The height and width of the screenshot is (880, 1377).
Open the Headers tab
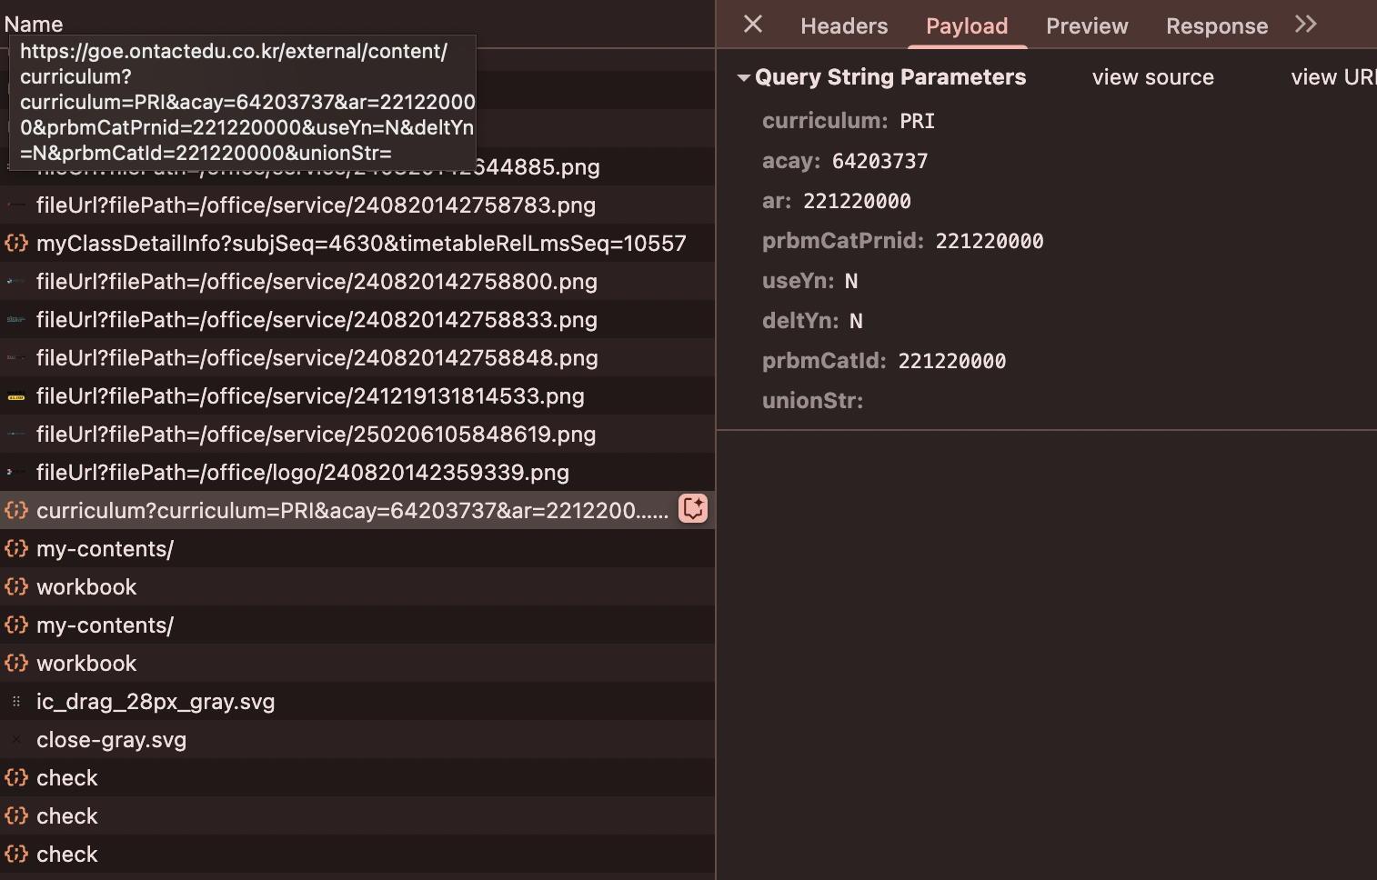843,26
